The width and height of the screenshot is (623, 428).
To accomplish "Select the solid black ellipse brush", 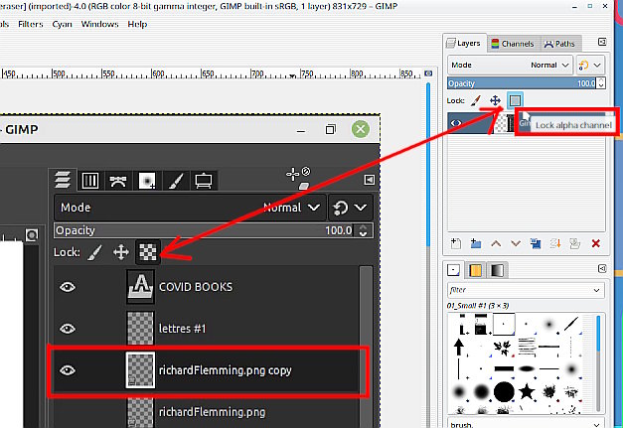I will 527,368.
